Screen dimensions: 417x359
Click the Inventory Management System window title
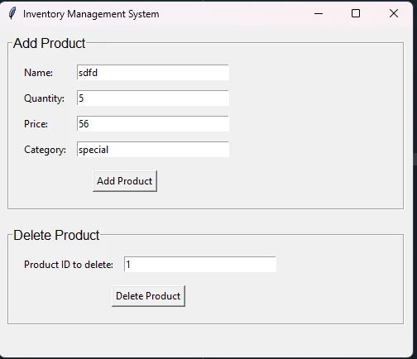click(91, 14)
